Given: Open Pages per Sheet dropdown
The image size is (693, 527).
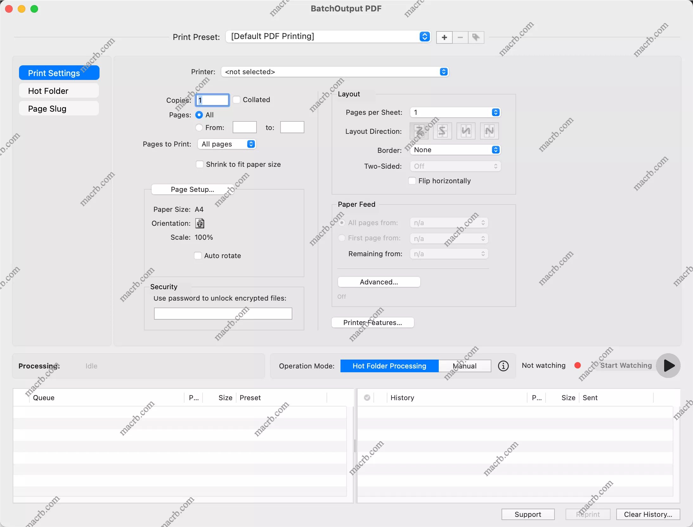Looking at the screenshot, I should (455, 112).
